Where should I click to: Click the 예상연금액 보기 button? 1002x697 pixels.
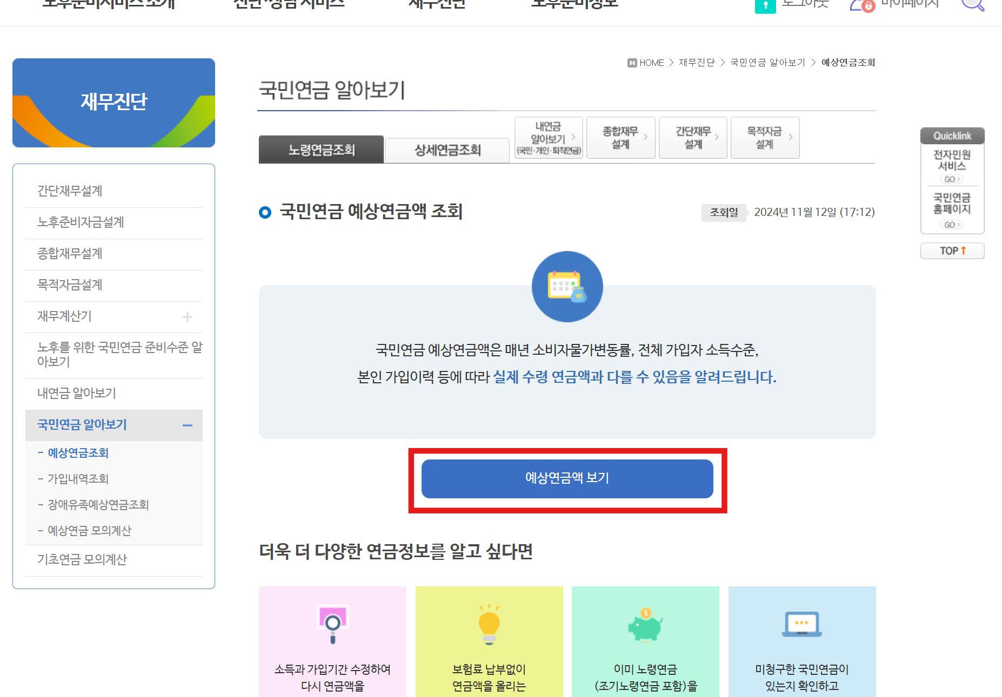(x=566, y=478)
